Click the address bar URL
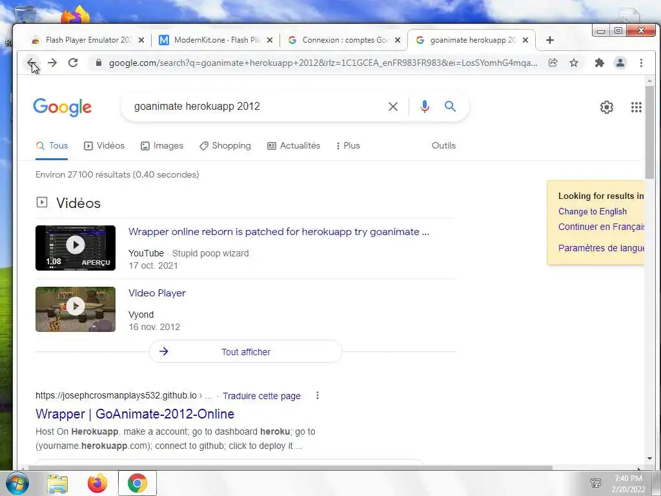 click(x=323, y=63)
